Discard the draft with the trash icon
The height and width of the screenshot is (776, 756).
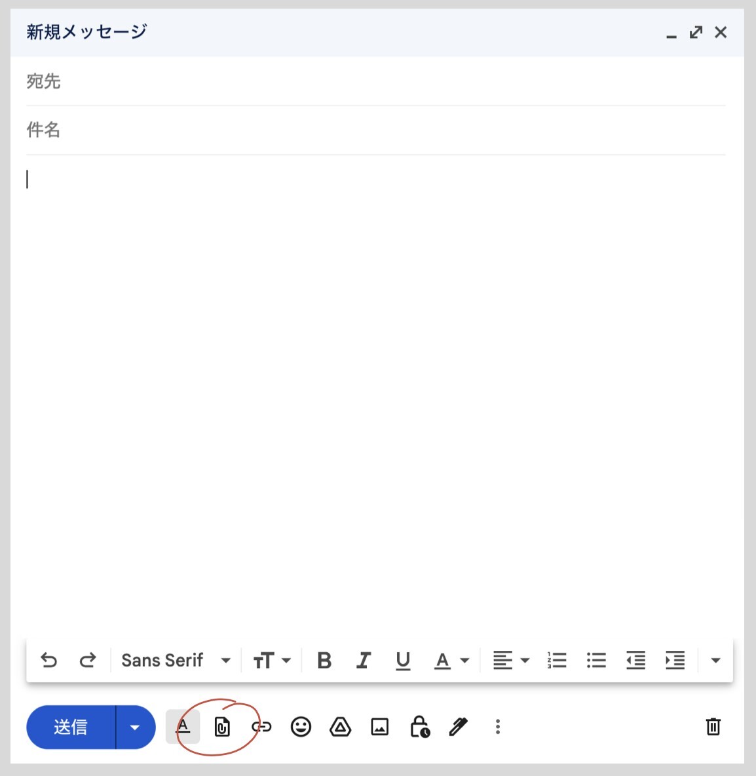(x=714, y=727)
